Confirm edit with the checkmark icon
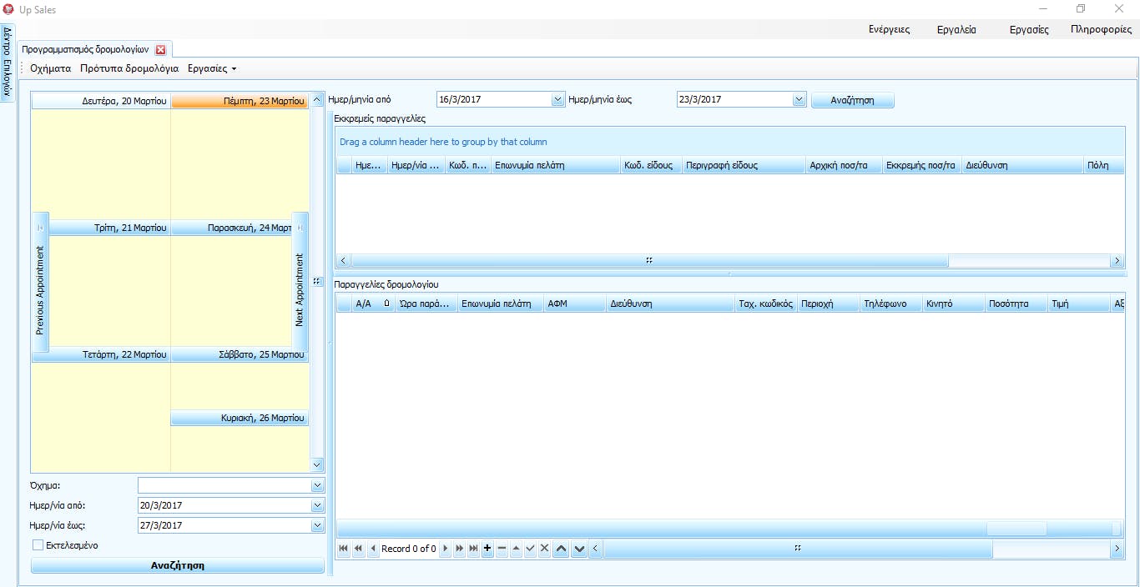Viewport: 1140px width, 587px height. [530, 549]
